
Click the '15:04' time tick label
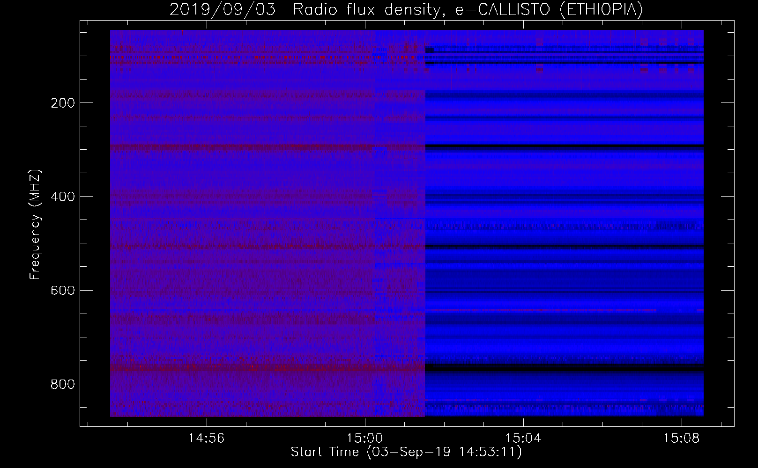(523, 439)
